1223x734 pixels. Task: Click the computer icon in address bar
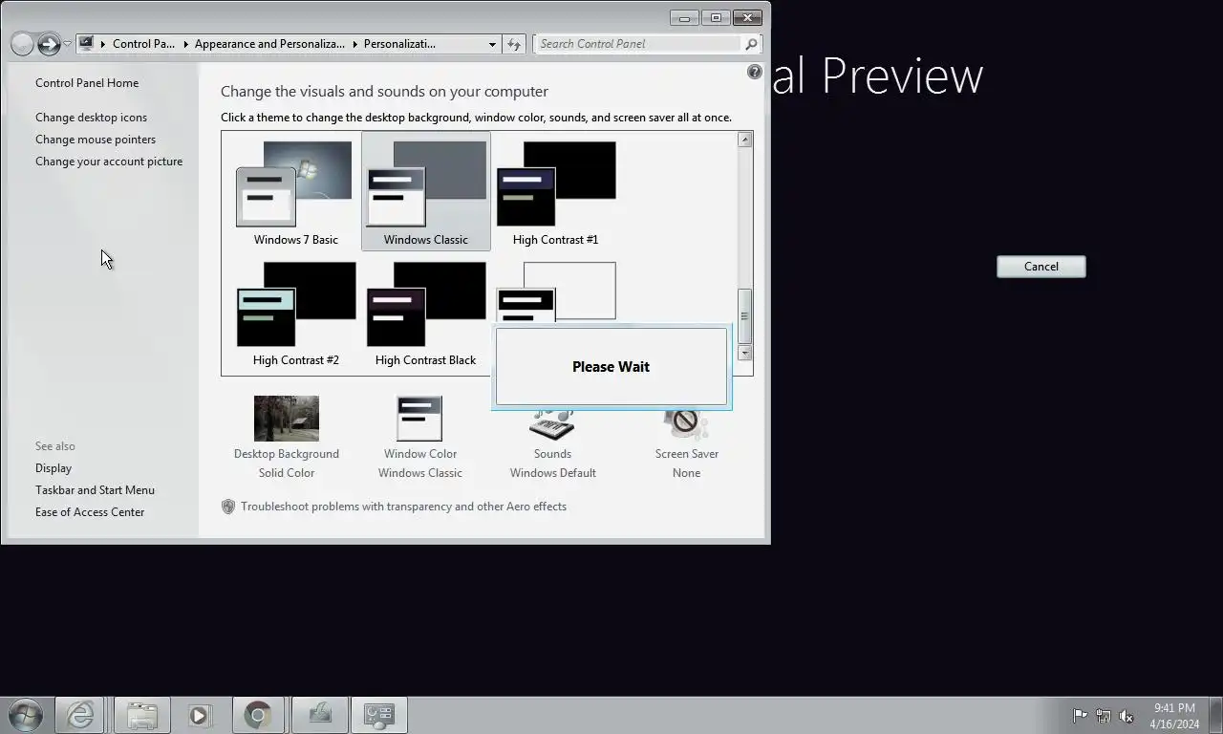pyautogui.click(x=86, y=43)
